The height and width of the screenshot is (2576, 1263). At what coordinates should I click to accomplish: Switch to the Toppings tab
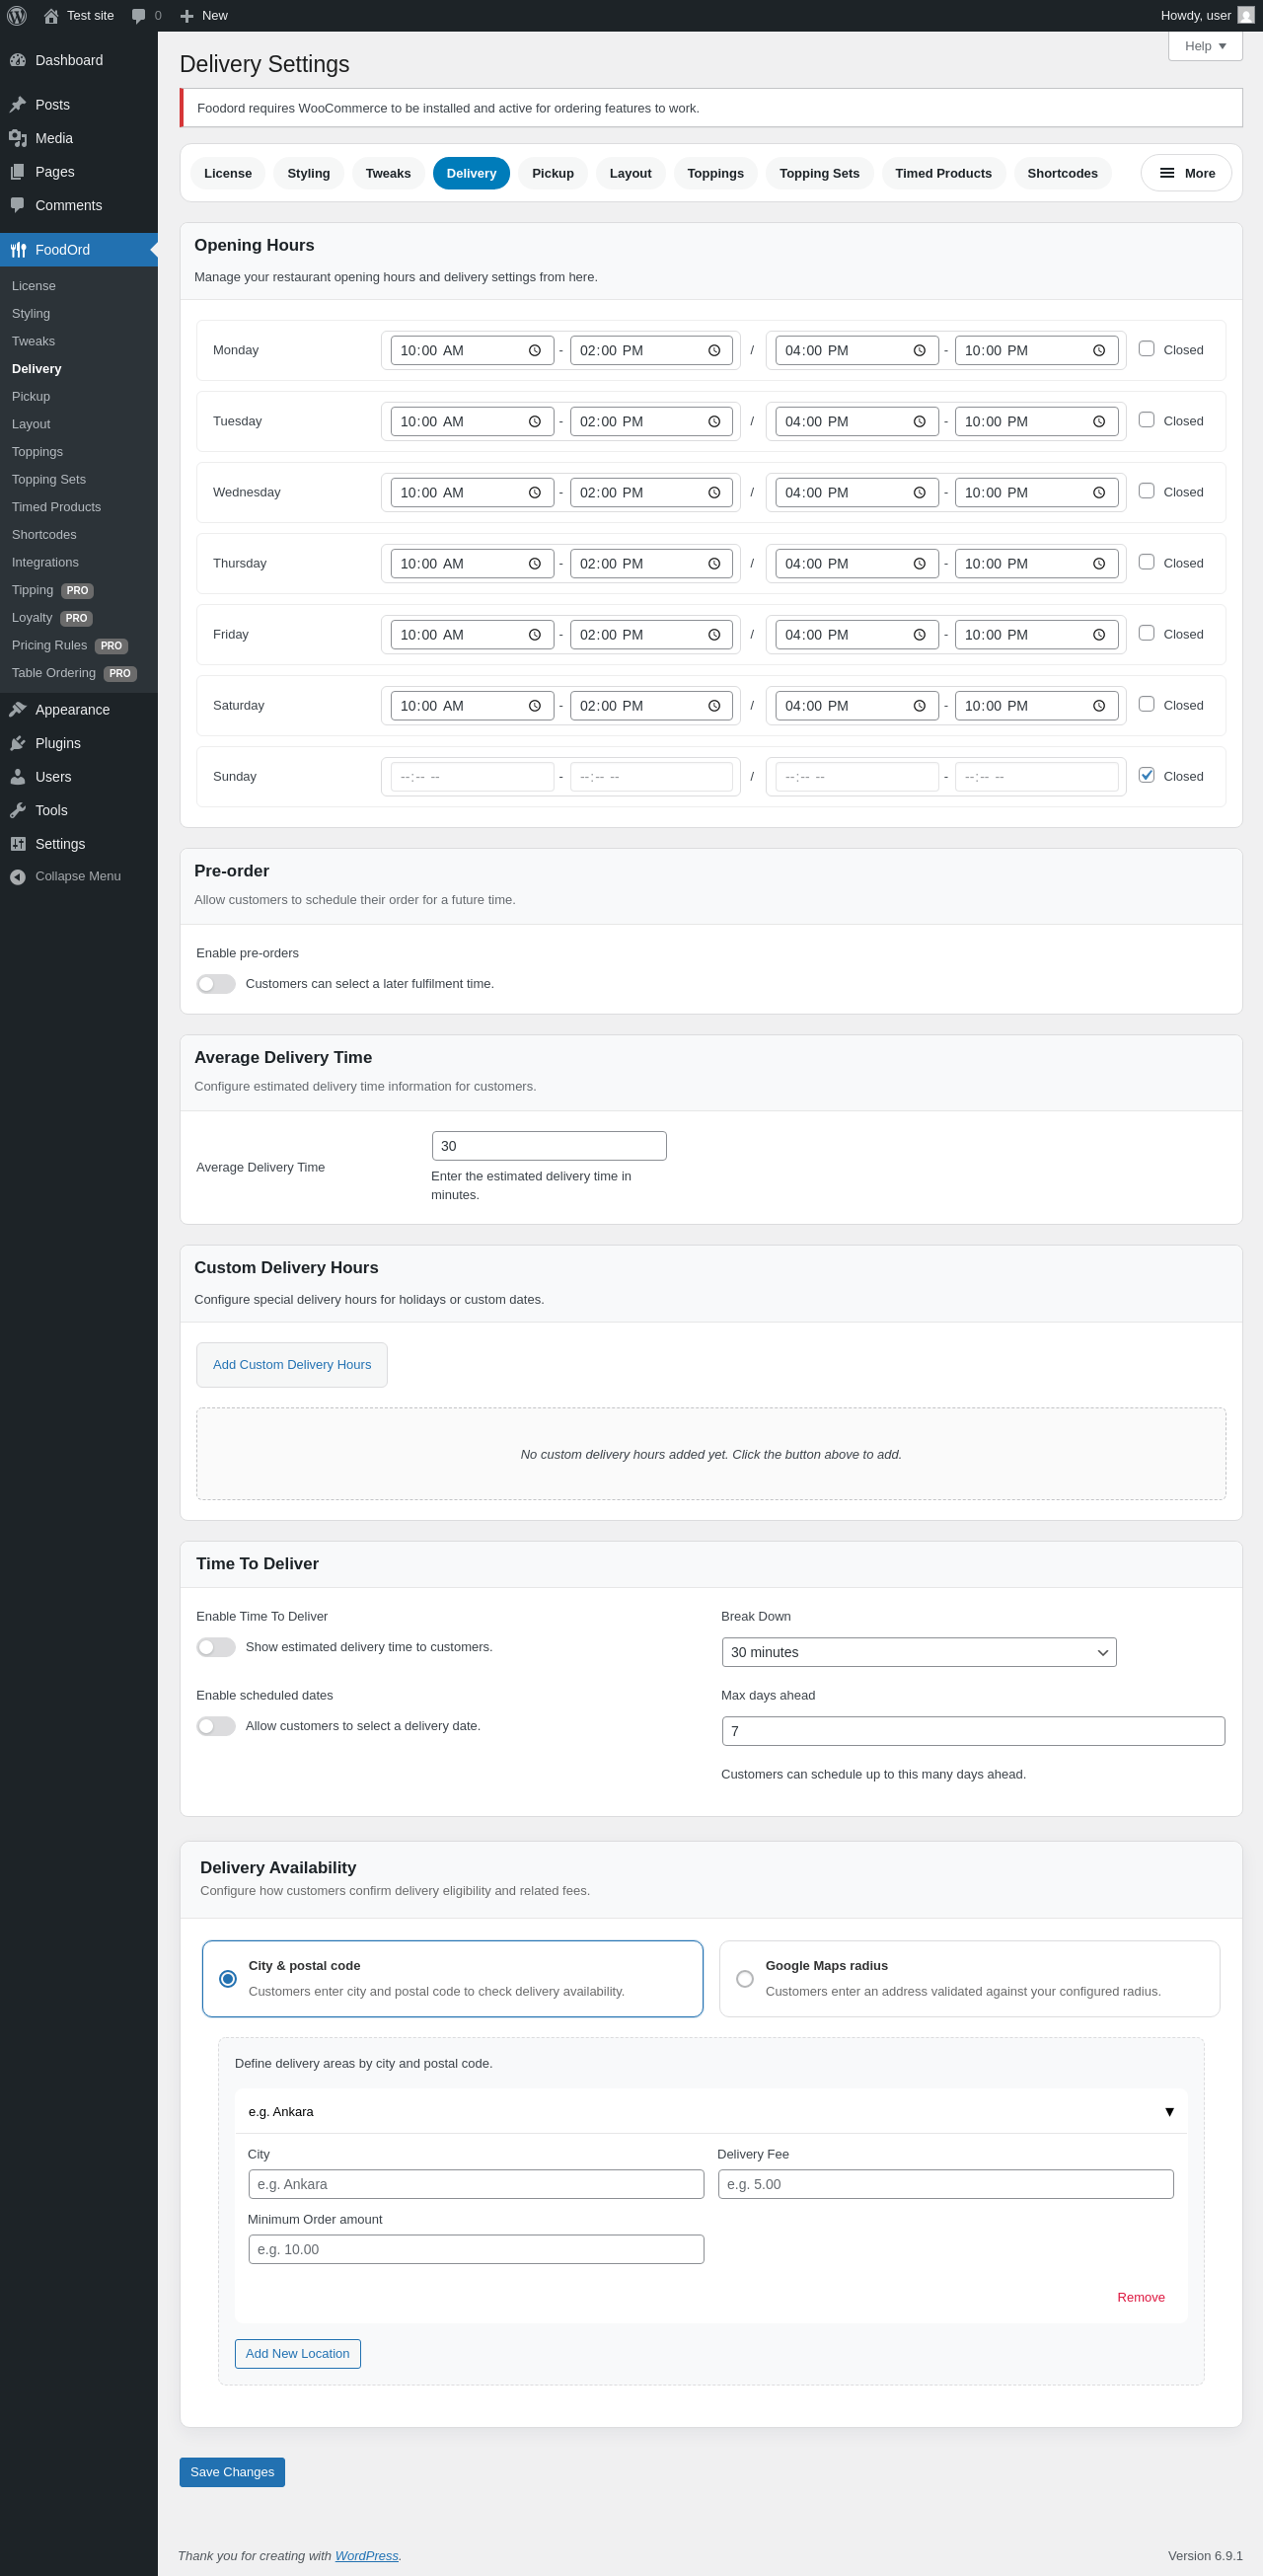click(715, 173)
